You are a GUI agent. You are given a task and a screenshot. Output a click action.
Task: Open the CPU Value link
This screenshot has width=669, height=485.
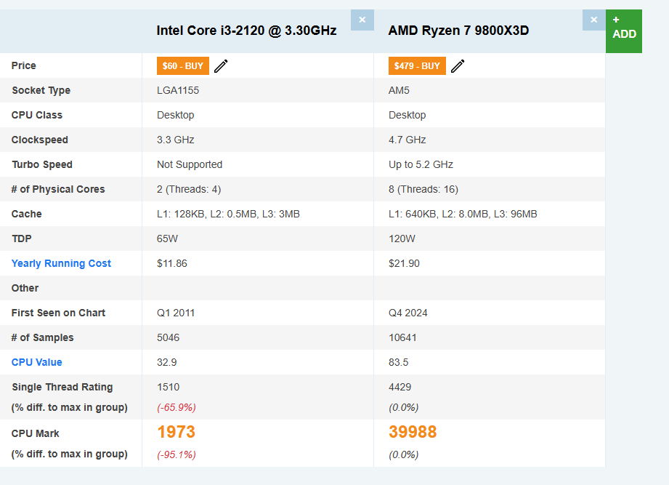click(x=37, y=362)
